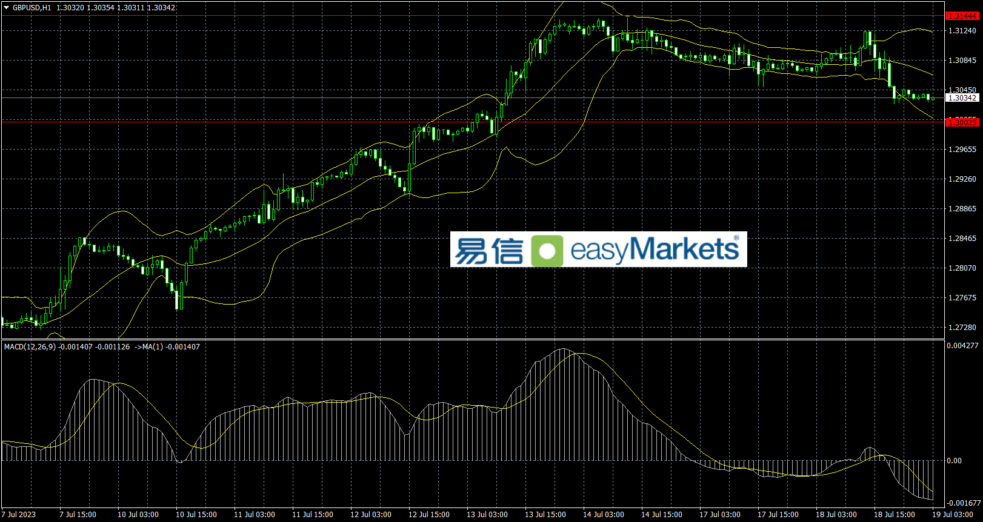Click the 1.30450 price axis label
983x522 pixels.
click(x=962, y=90)
